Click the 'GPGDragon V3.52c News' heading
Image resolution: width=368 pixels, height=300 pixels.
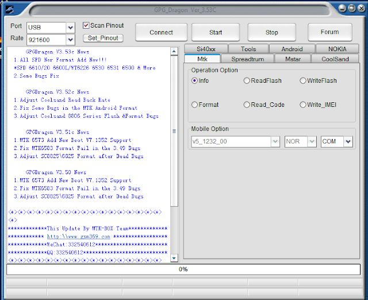tap(57, 92)
